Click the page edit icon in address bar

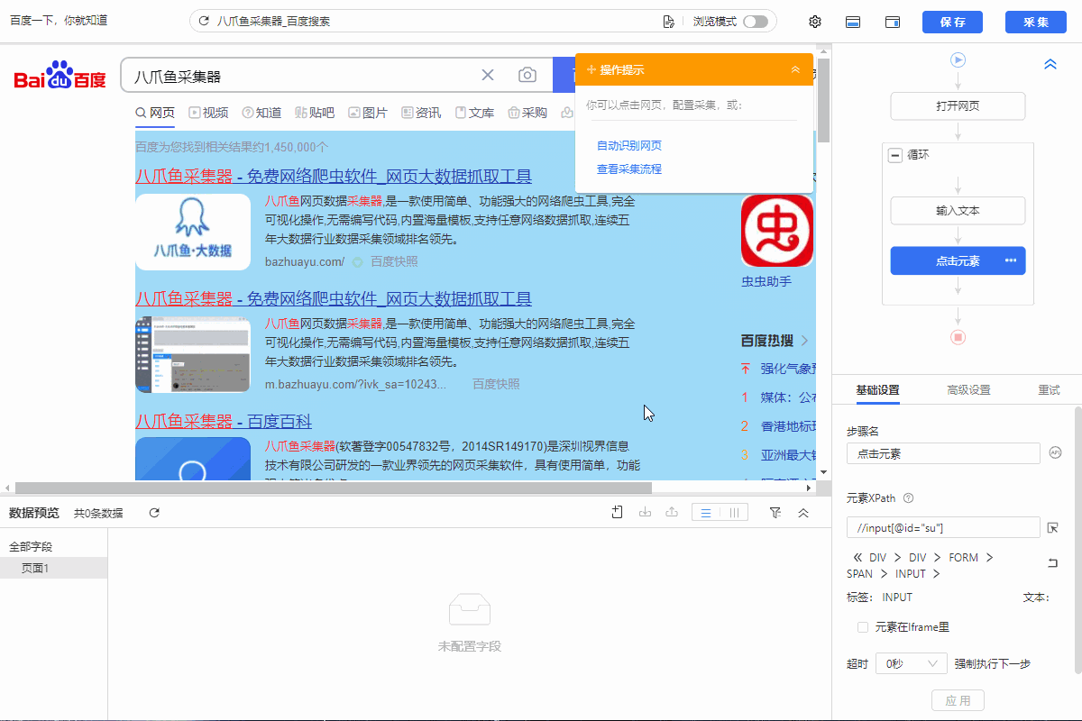pyautogui.click(x=668, y=21)
